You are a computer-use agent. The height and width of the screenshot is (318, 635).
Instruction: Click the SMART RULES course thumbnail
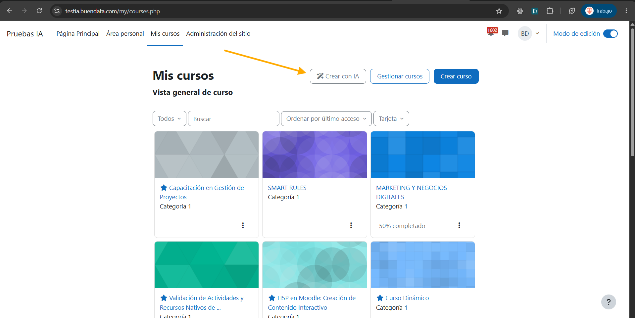315,155
